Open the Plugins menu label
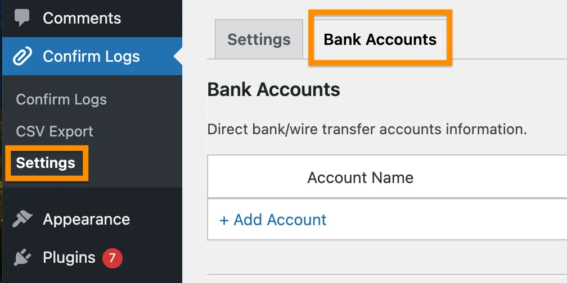The width and height of the screenshot is (567, 283). 69,258
